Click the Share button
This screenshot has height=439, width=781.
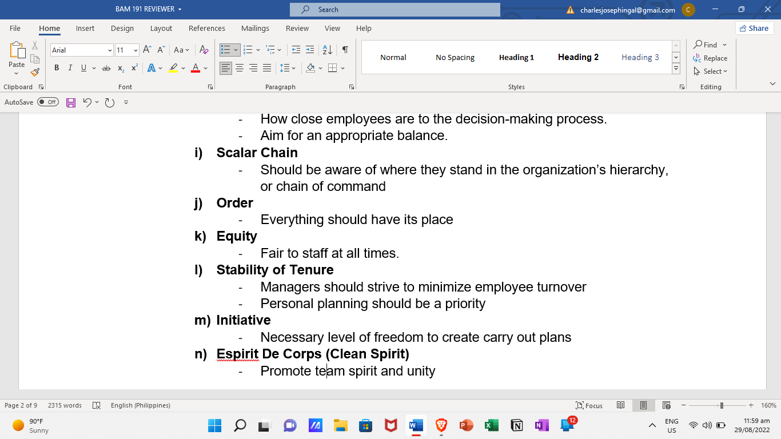754,28
